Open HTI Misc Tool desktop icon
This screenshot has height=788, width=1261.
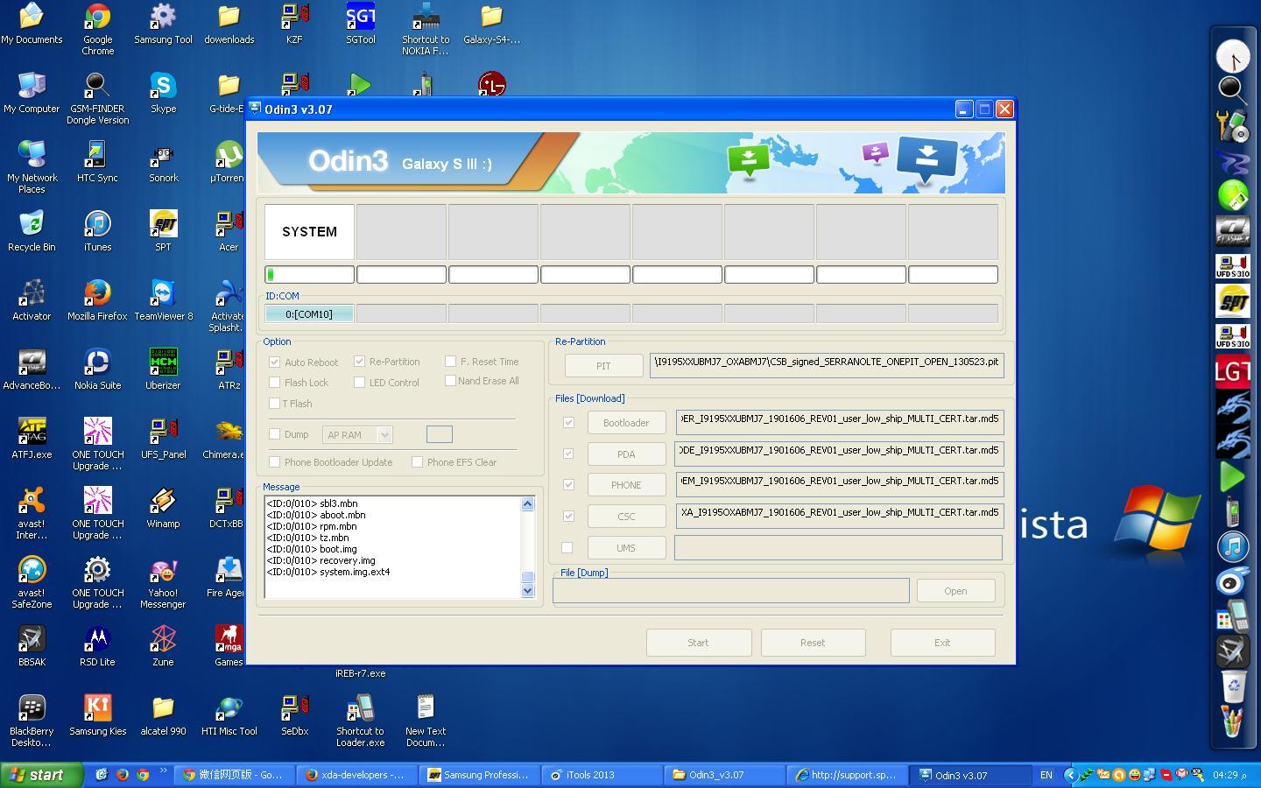tap(229, 715)
